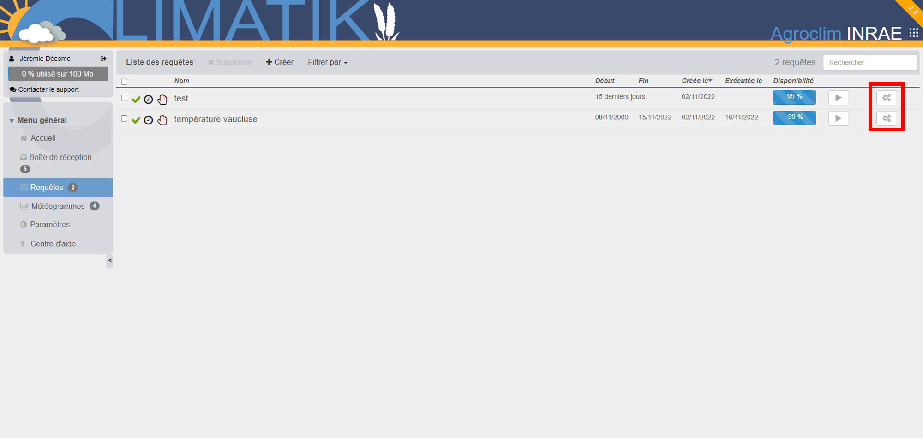Click the hand icon on 'température vaucluse' row
This screenshot has width=923, height=438.
[x=162, y=120]
